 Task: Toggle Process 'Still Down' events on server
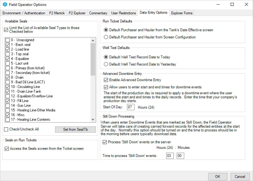click(x=105, y=142)
